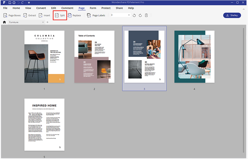Click the Redo arrow in title bar
This screenshot has width=248, height=159.
(x=23, y=2)
